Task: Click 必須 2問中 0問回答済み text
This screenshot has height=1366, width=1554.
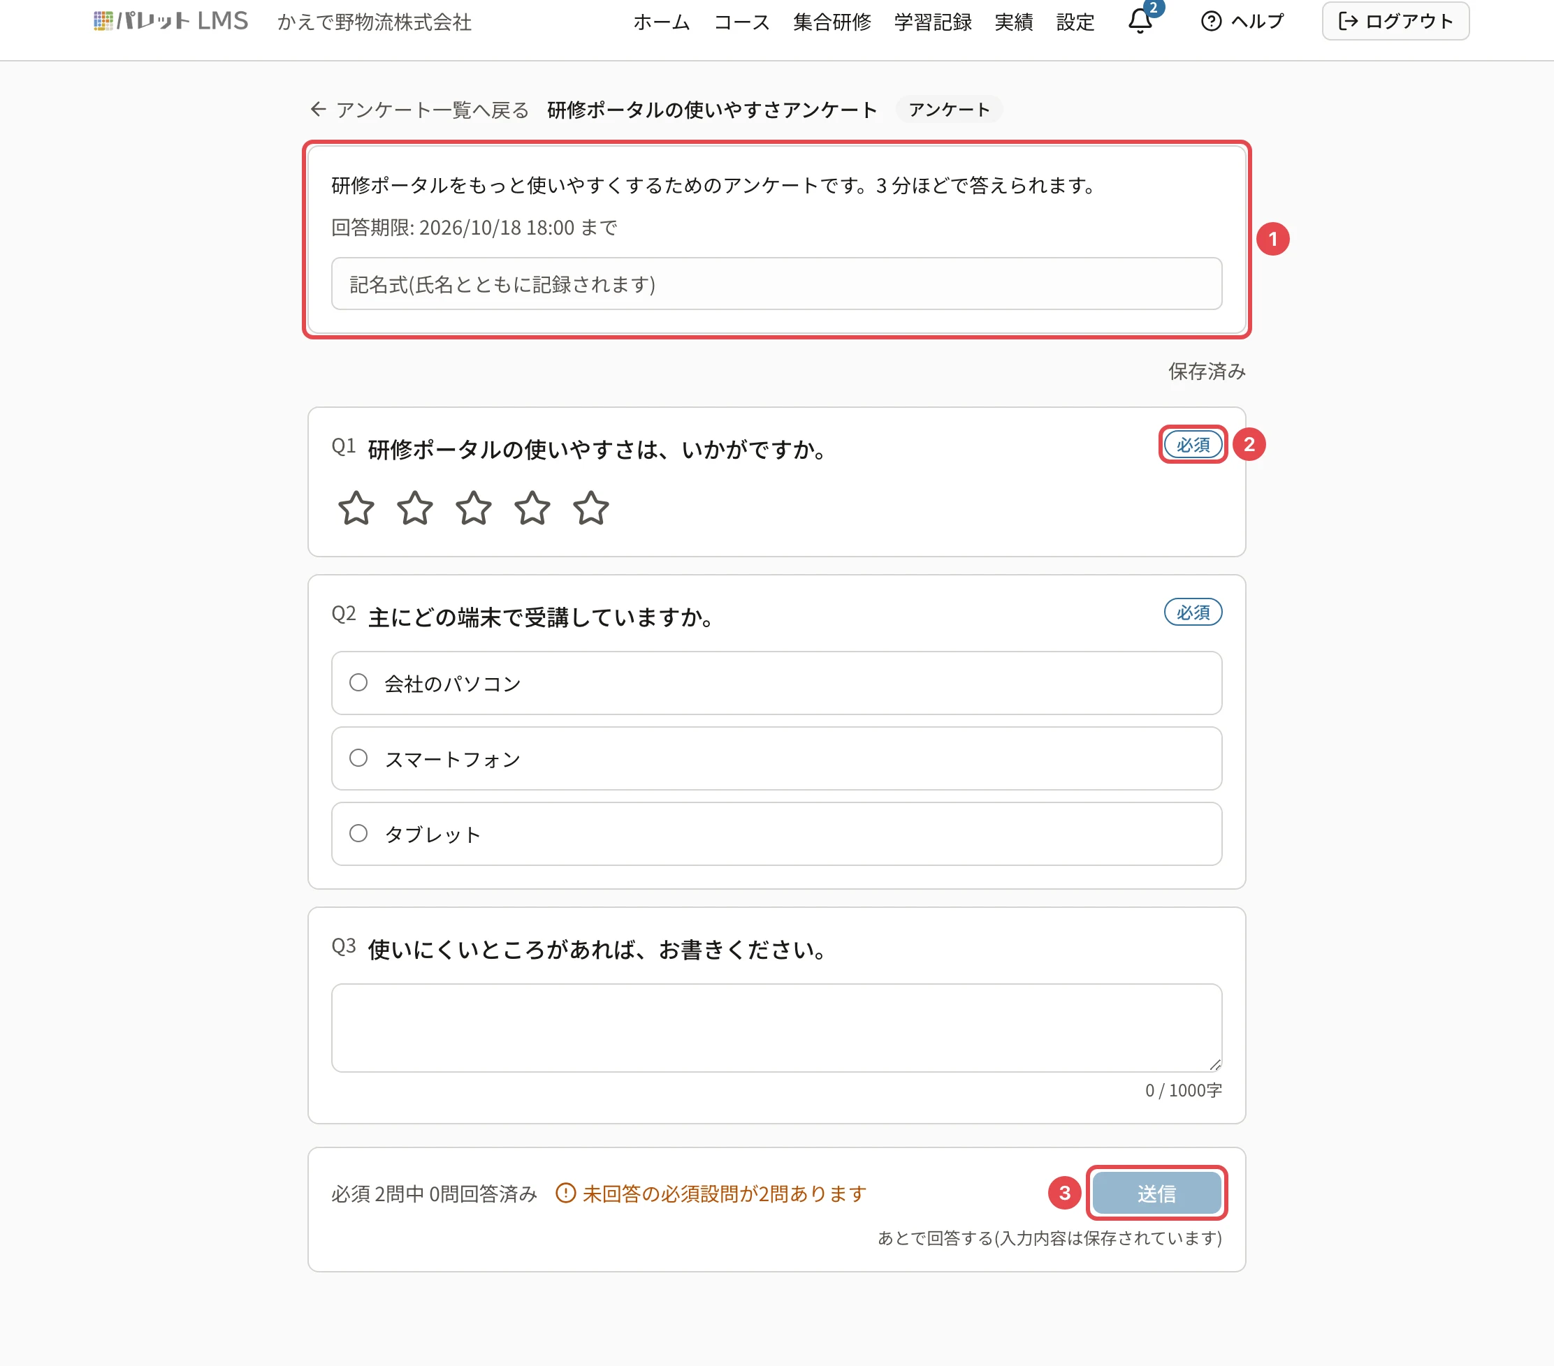Action: [x=434, y=1194]
